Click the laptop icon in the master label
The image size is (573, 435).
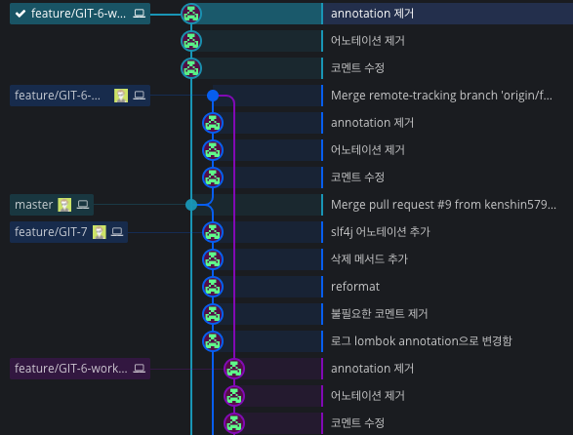click(x=83, y=205)
